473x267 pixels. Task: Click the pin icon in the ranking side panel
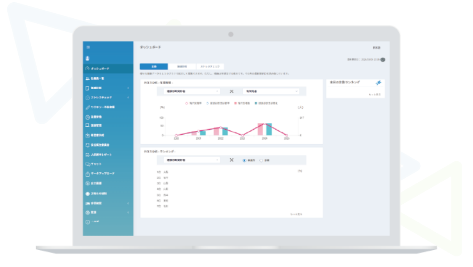[x=378, y=83]
